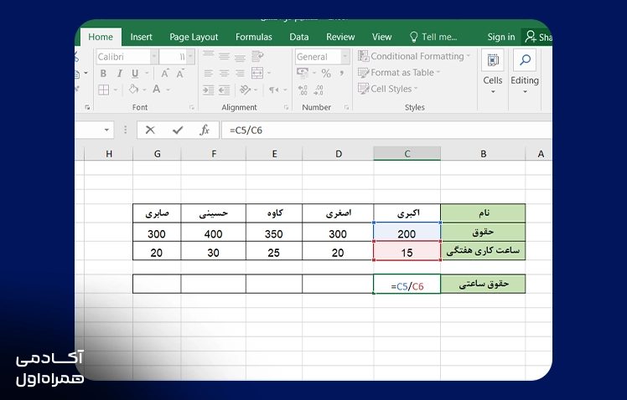The width and height of the screenshot is (627, 400).
Task: Click the Percent Style icon
Action: coord(326,73)
